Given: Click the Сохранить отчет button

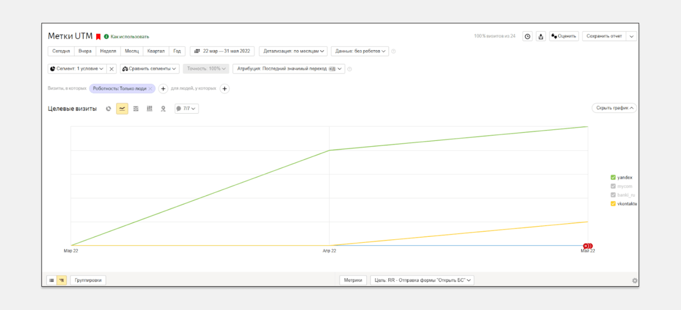Looking at the screenshot, I should tap(604, 37).
